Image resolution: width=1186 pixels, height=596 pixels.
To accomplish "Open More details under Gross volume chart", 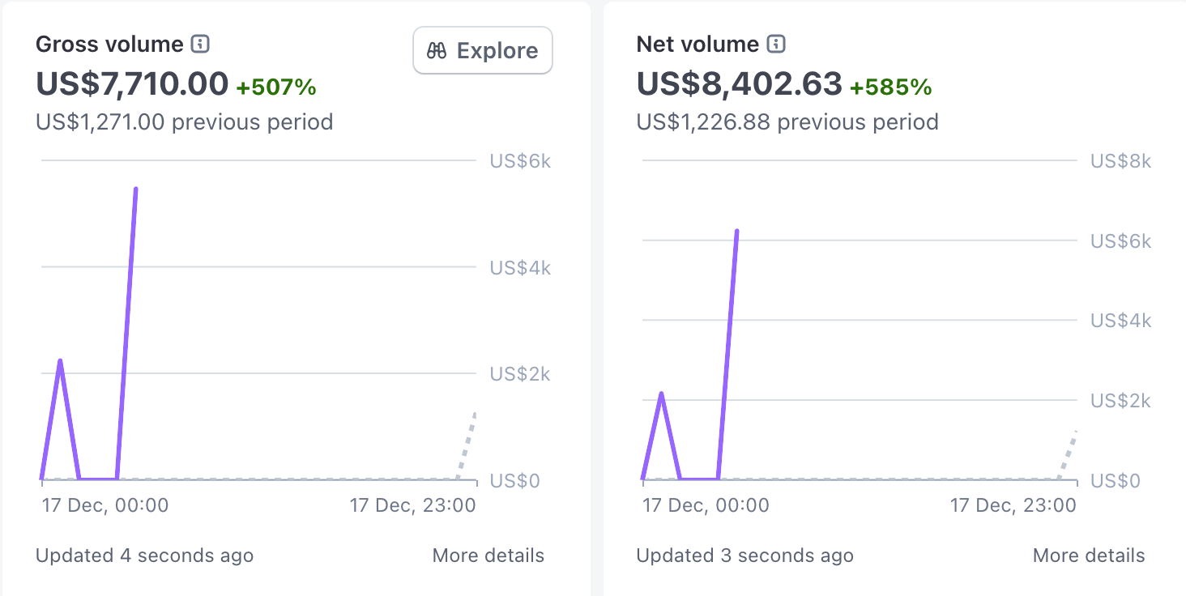I will 488,556.
